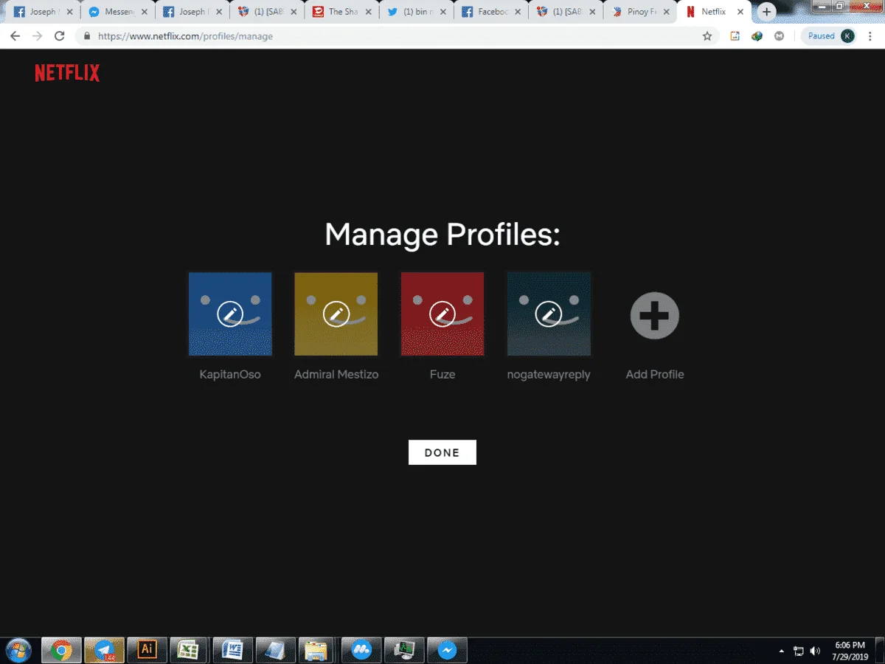Click the edit pencil on Admiral Mestizo profile
This screenshot has height=664, width=885.
coord(336,314)
